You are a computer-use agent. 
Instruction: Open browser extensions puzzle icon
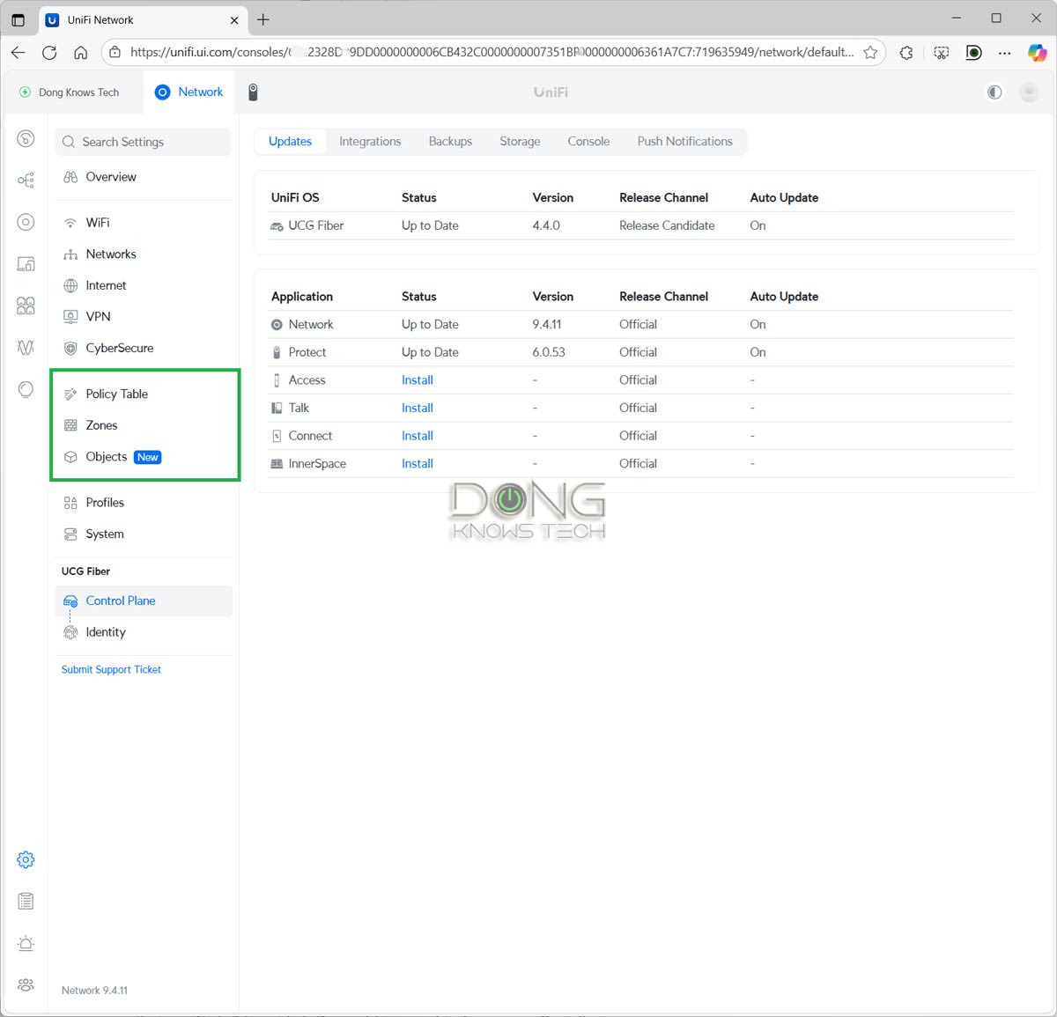(906, 53)
